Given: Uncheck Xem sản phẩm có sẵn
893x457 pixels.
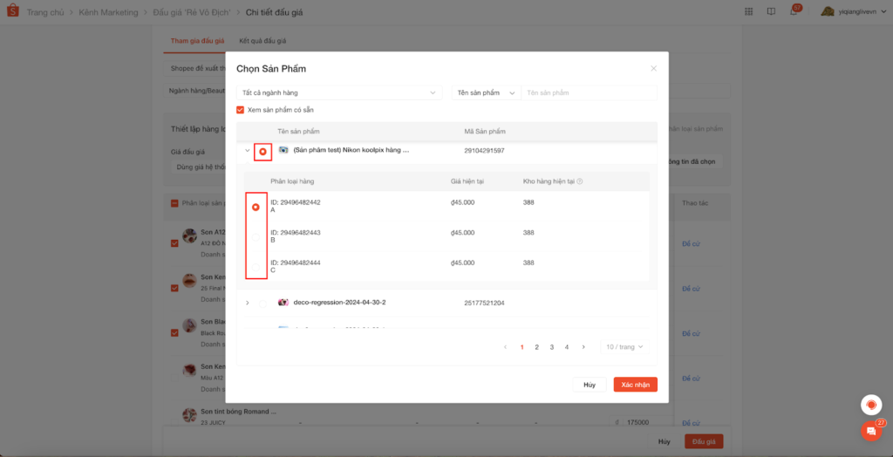Looking at the screenshot, I should (x=241, y=110).
